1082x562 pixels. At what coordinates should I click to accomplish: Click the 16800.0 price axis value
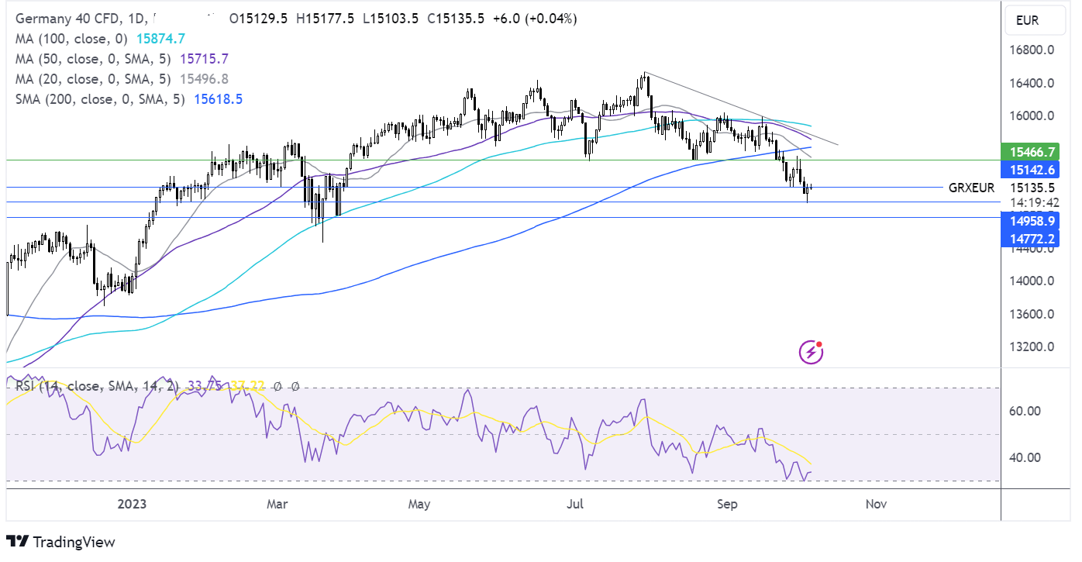click(x=1032, y=50)
